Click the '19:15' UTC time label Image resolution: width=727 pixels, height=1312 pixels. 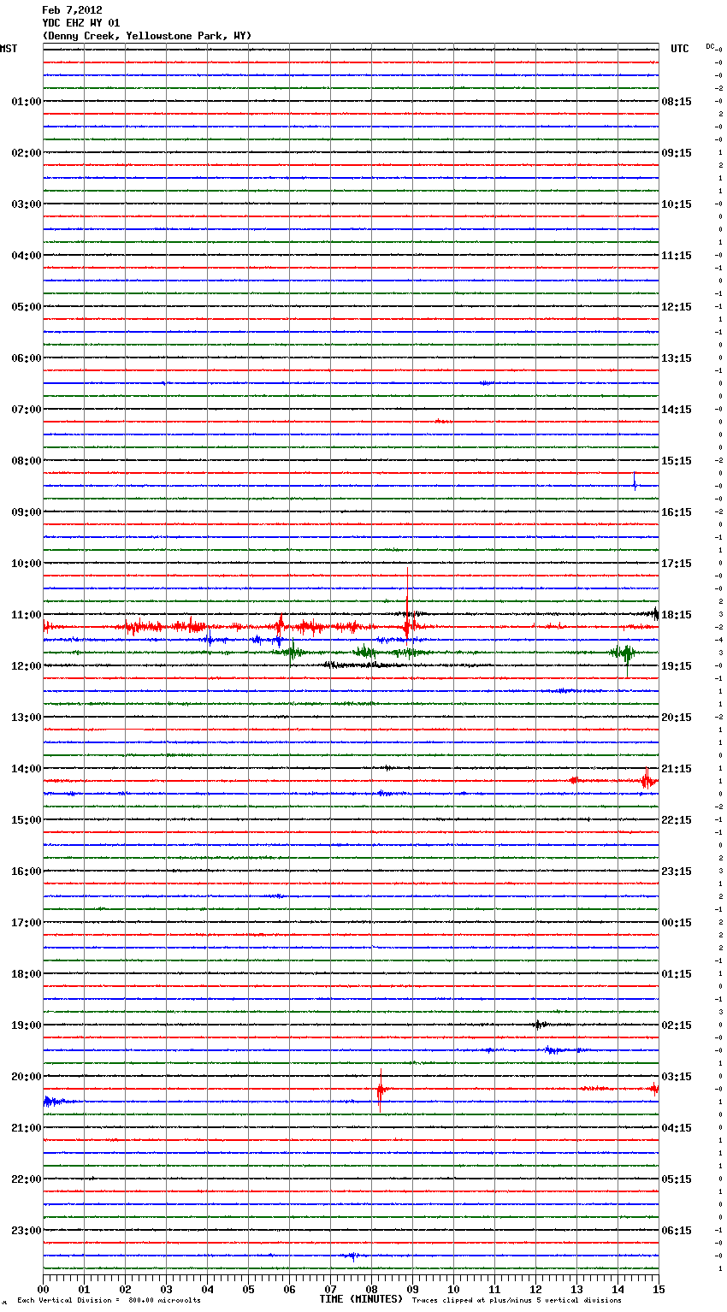point(677,665)
